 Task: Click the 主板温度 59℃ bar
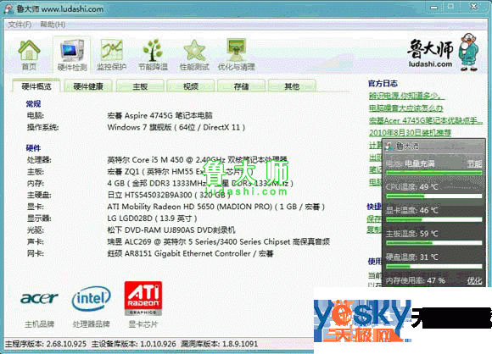[434, 243]
